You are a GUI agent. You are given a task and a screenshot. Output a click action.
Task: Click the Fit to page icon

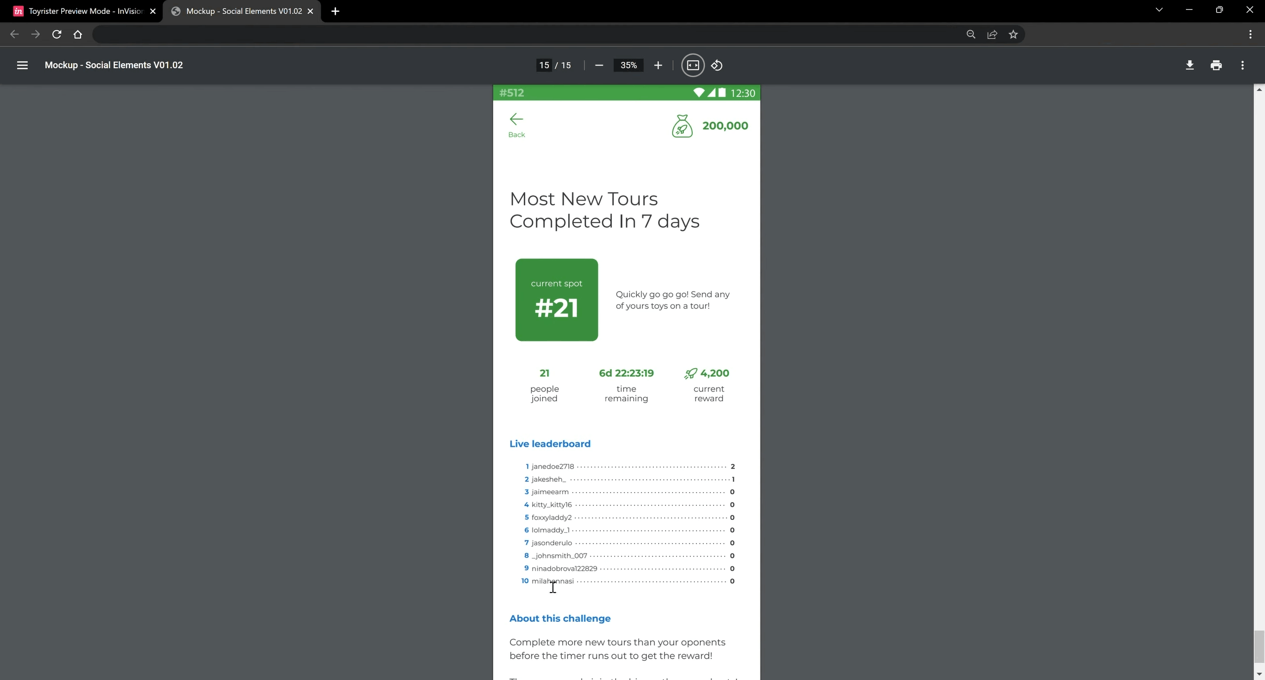coord(693,65)
